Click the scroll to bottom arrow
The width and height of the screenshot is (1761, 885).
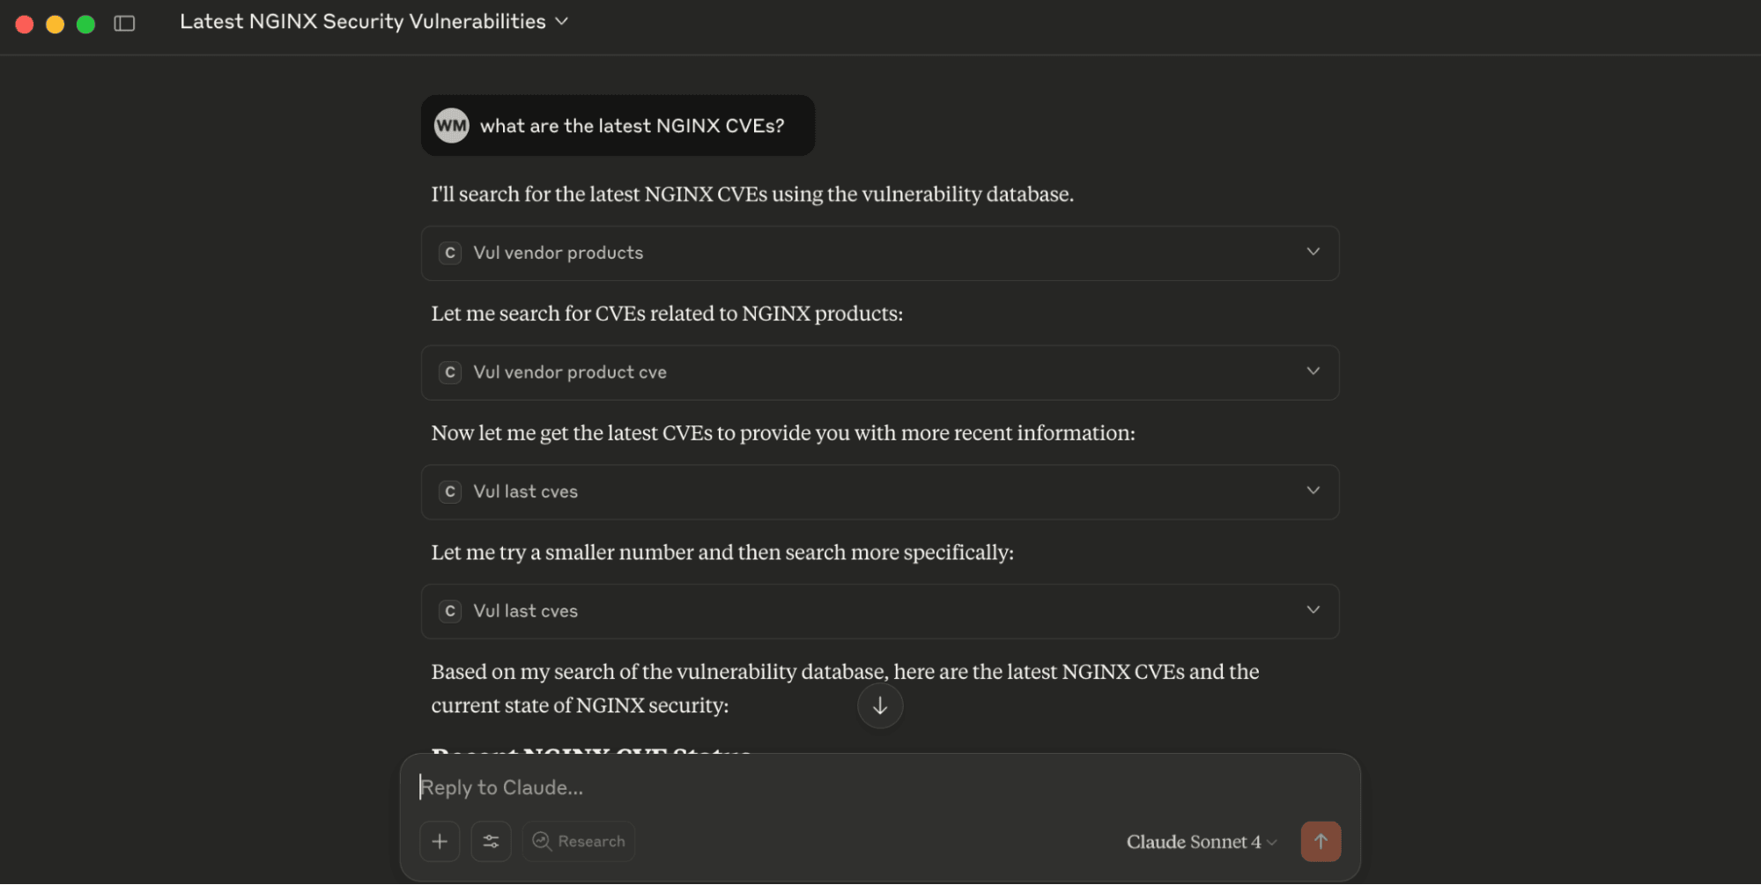tap(879, 706)
